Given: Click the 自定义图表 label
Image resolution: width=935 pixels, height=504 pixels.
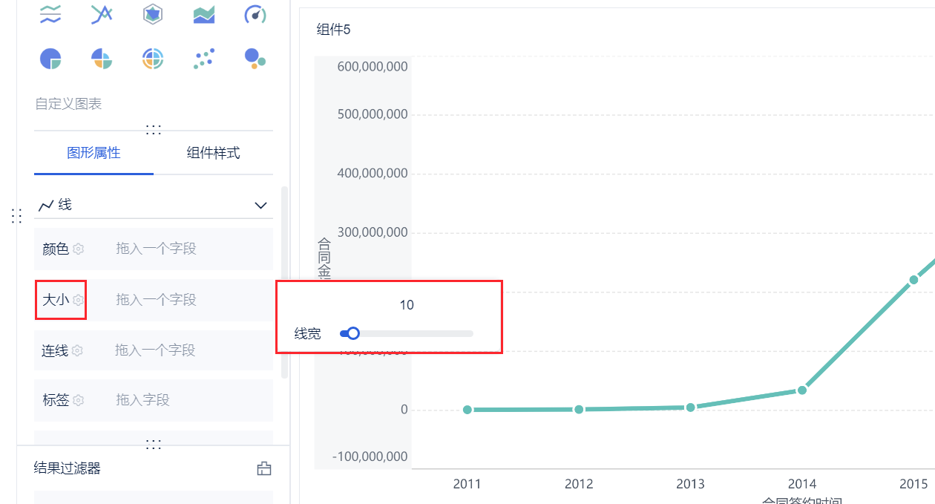Looking at the screenshot, I should click(x=68, y=104).
